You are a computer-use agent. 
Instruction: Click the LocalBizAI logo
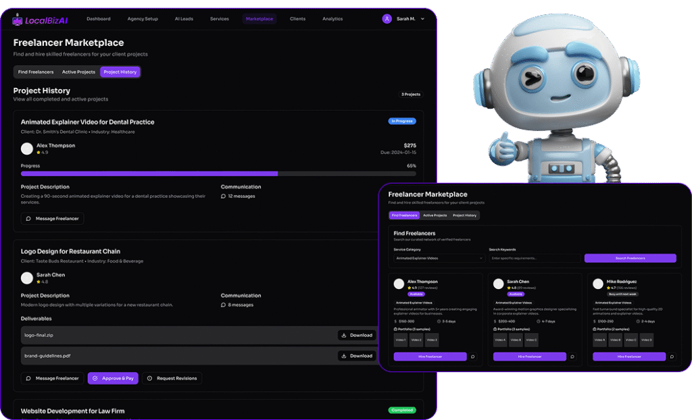pos(40,20)
